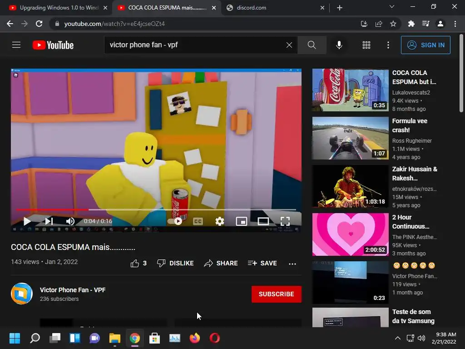The height and width of the screenshot is (349, 465).
Task: Switch to miniplayer mode
Action: [242, 221]
